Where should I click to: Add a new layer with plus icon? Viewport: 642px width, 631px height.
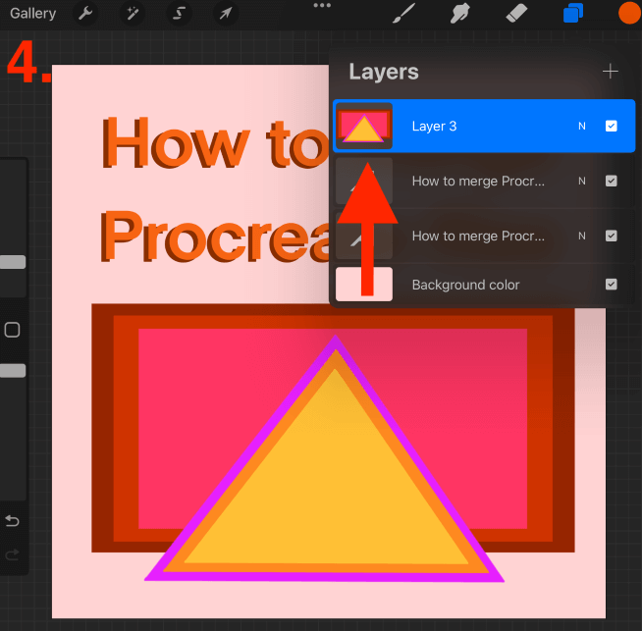(610, 72)
